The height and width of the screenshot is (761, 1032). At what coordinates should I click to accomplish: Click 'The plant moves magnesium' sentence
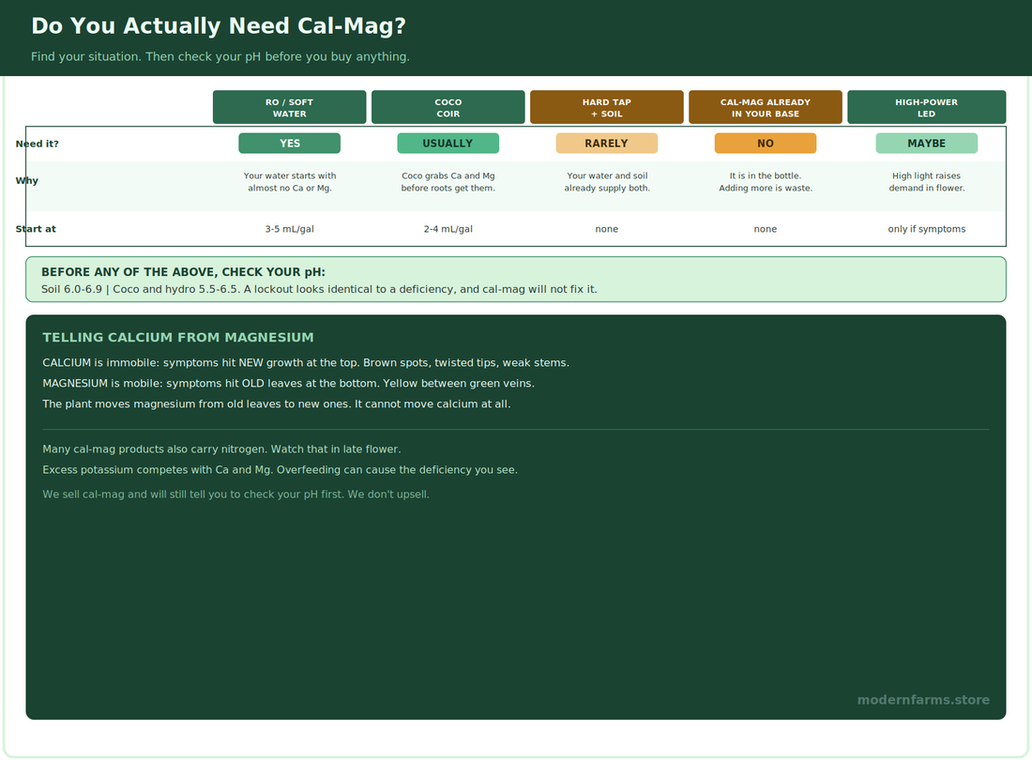277,403
